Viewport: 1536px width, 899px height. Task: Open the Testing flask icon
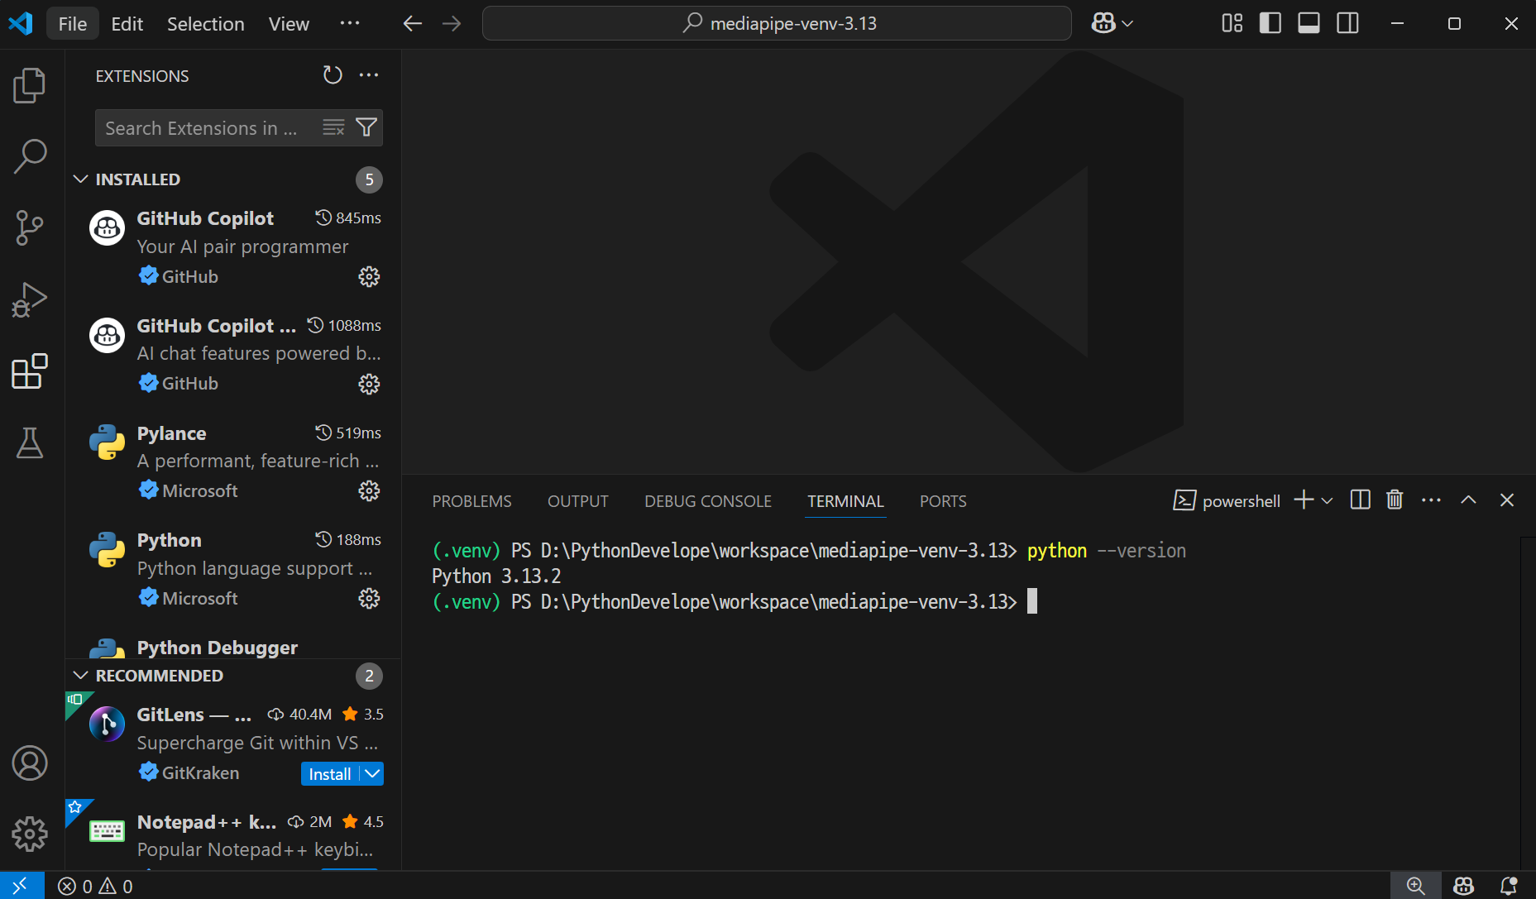(x=30, y=443)
